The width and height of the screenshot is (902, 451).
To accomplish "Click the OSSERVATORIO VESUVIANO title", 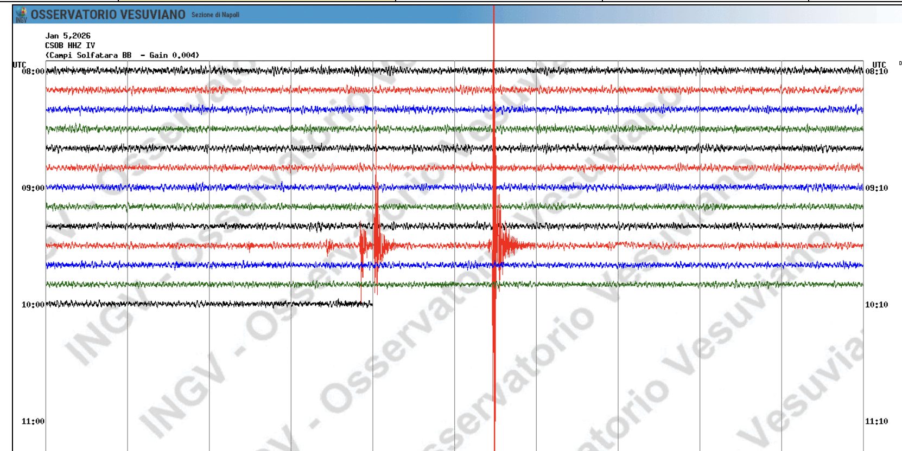I will coord(108,15).
